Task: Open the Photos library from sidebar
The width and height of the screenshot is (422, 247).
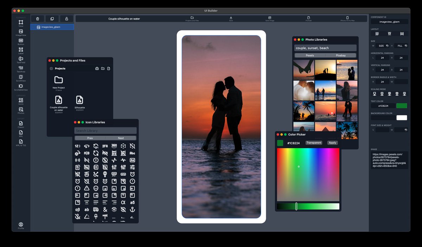Action: tap(21, 111)
